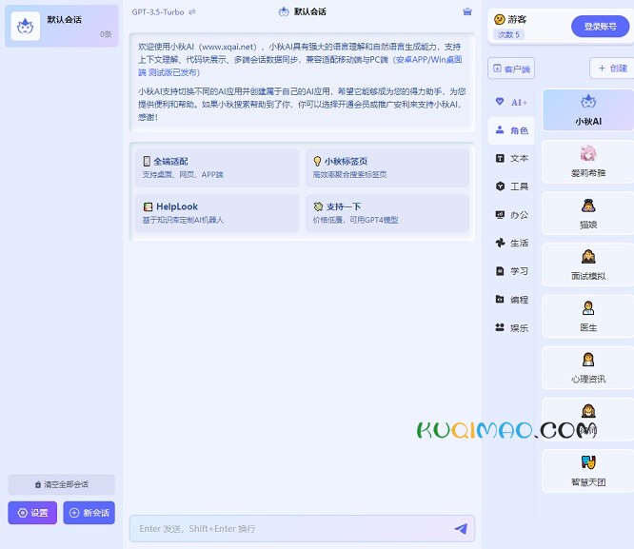Click the clear chat icon in header
This screenshot has width=634, height=549.
467,11
